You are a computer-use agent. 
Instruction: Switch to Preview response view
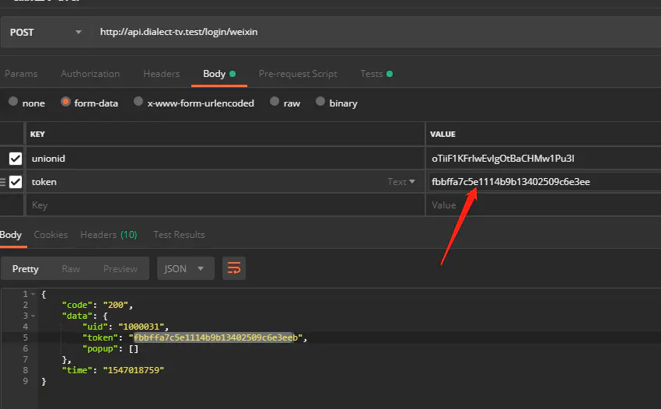[x=120, y=268]
